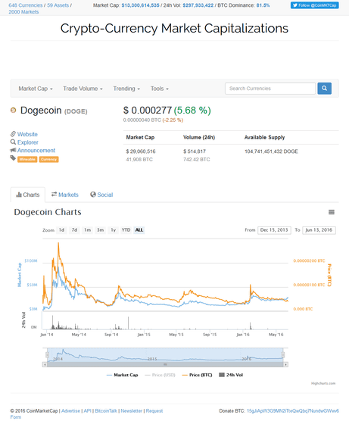Expand the Trending dropdown

coord(126,89)
